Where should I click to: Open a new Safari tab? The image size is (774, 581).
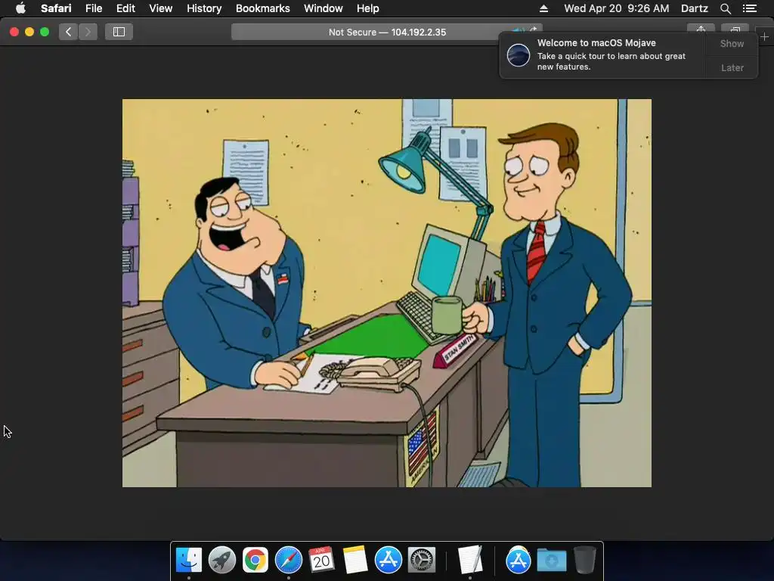[765, 36]
